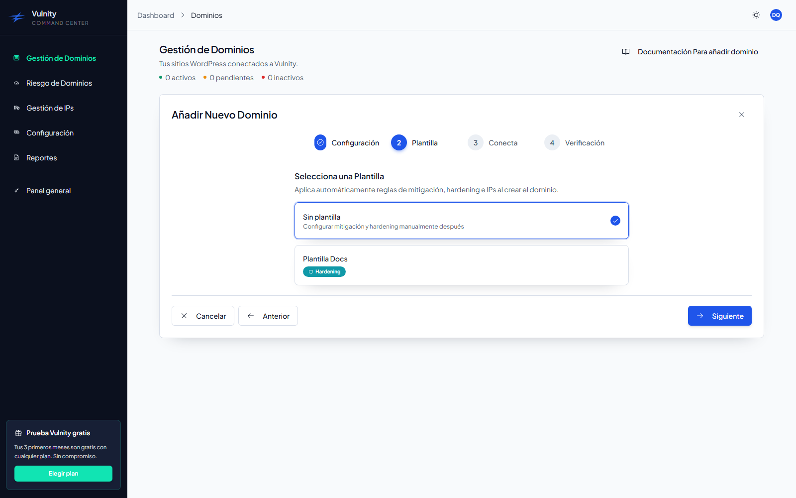This screenshot has height=498, width=796.
Task: Go to completed Configuración step
Action: [x=347, y=143]
